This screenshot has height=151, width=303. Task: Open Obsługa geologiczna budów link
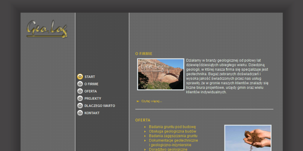tap(172, 131)
